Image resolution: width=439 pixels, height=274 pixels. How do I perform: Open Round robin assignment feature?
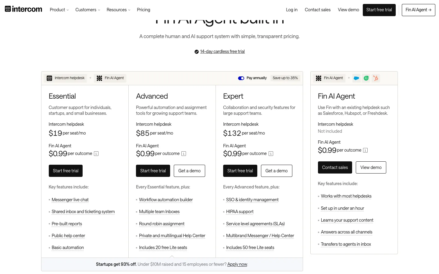(x=162, y=224)
